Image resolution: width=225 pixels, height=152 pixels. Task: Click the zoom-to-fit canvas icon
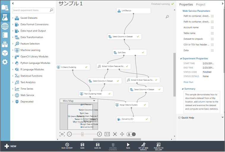pos(62,134)
